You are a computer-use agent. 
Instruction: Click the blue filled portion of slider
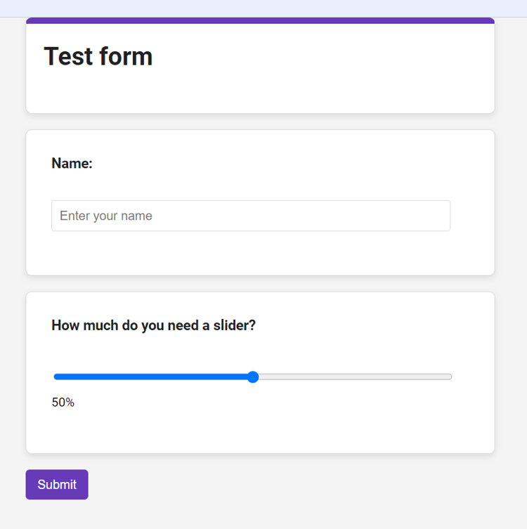point(152,377)
